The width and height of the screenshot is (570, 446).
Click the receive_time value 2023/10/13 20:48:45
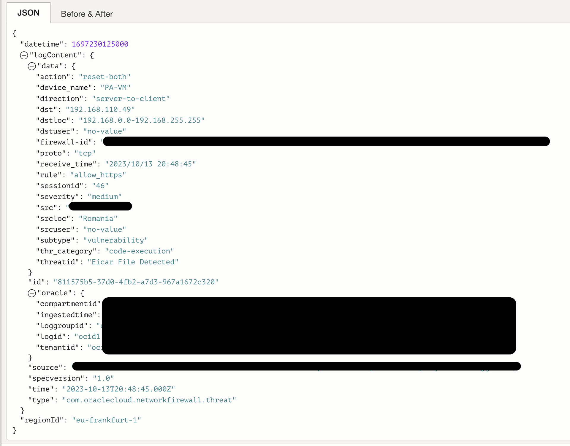[x=150, y=164]
